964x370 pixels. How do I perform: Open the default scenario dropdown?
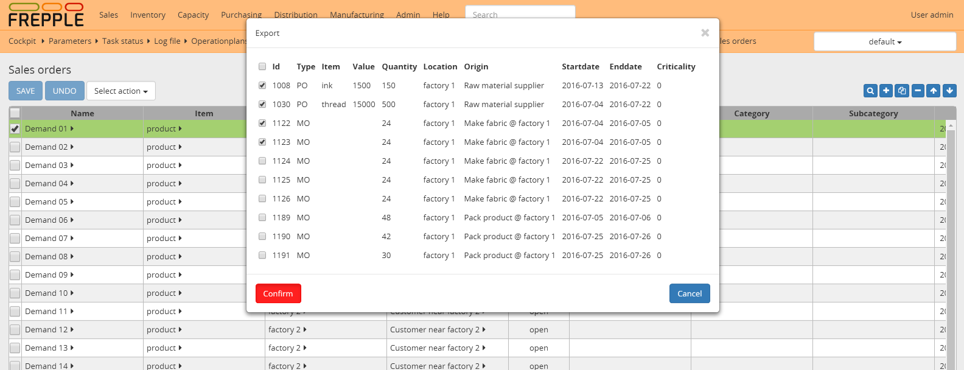point(885,41)
